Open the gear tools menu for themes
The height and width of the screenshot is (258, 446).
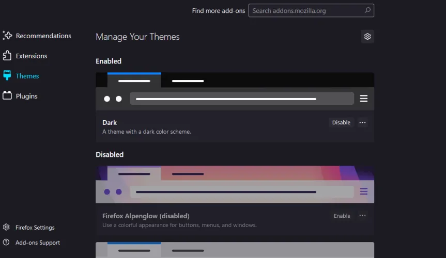(x=367, y=37)
